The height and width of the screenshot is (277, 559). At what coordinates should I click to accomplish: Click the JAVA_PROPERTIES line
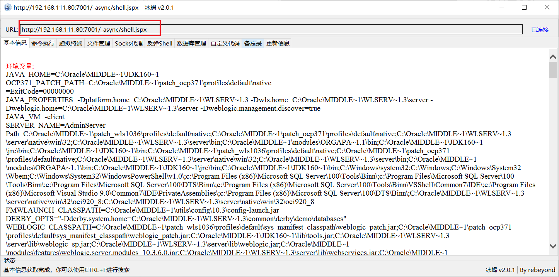(x=219, y=104)
